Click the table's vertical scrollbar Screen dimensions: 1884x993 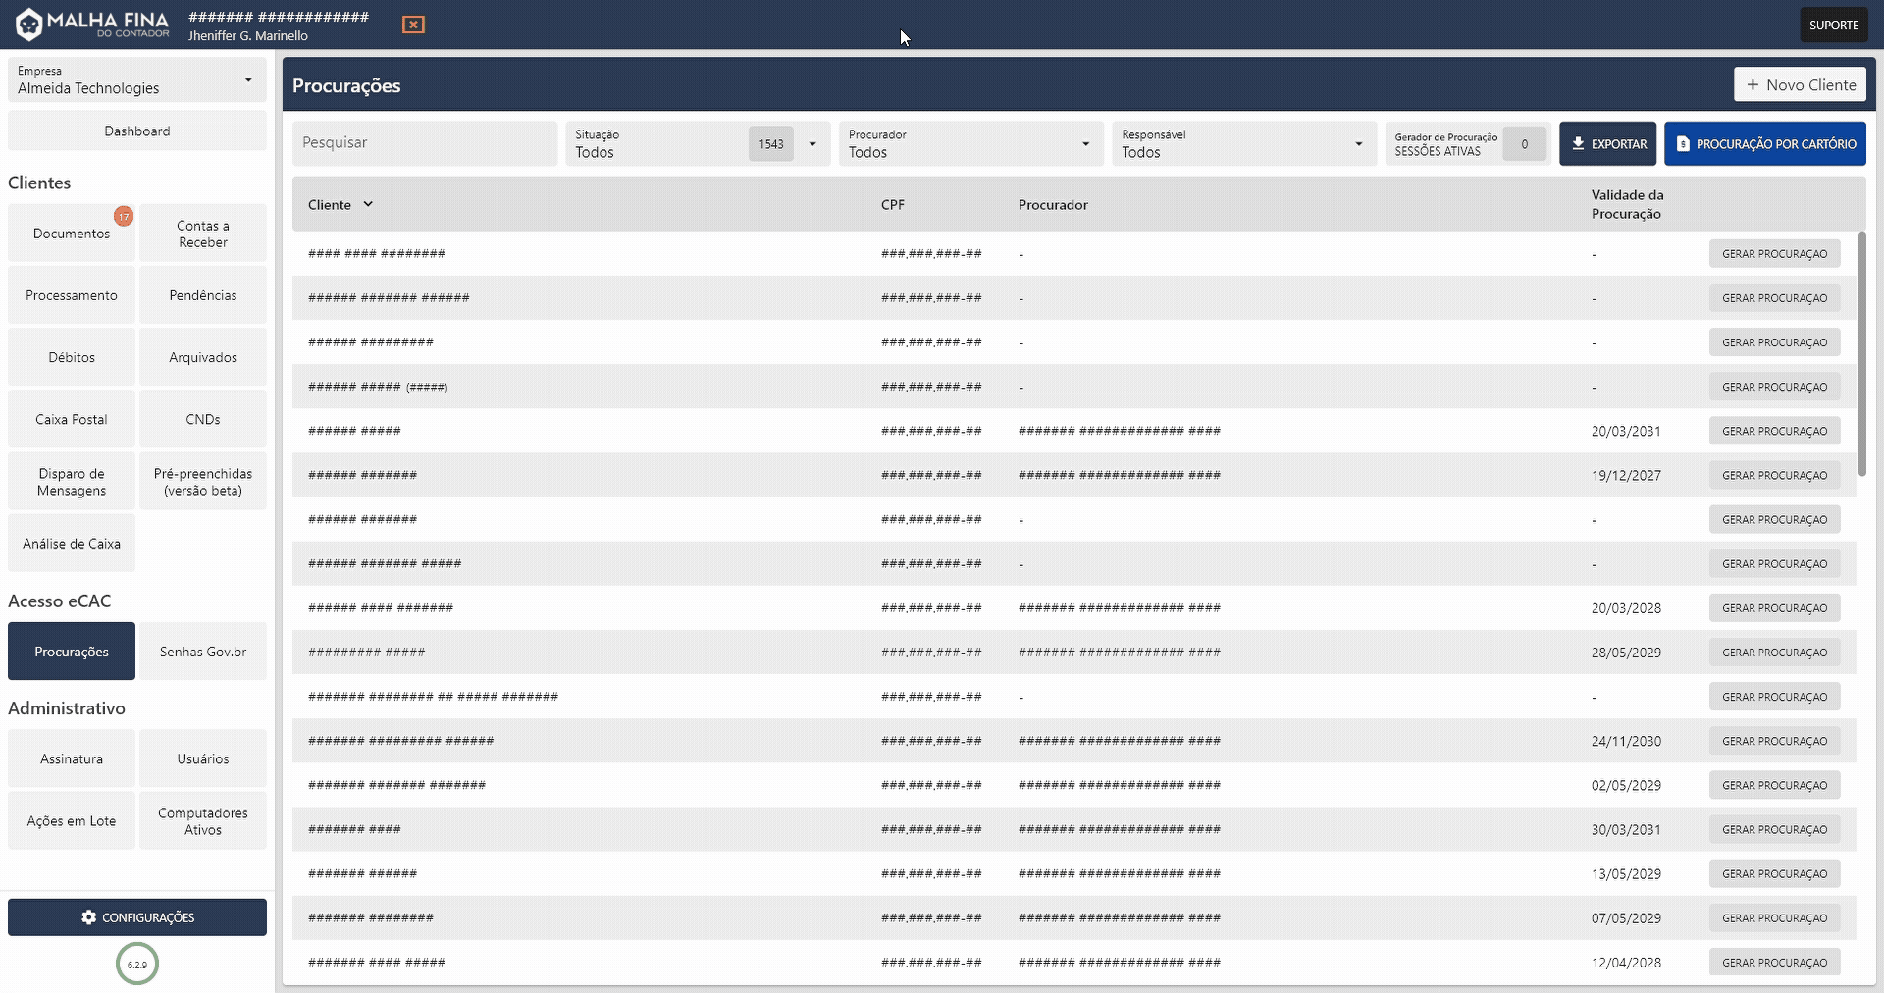[x=1861, y=353]
